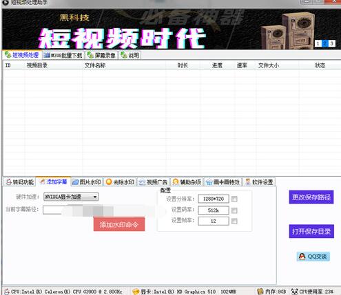Open the 说明 tab
The width and height of the screenshot is (341, 295).
pos(130,55)
